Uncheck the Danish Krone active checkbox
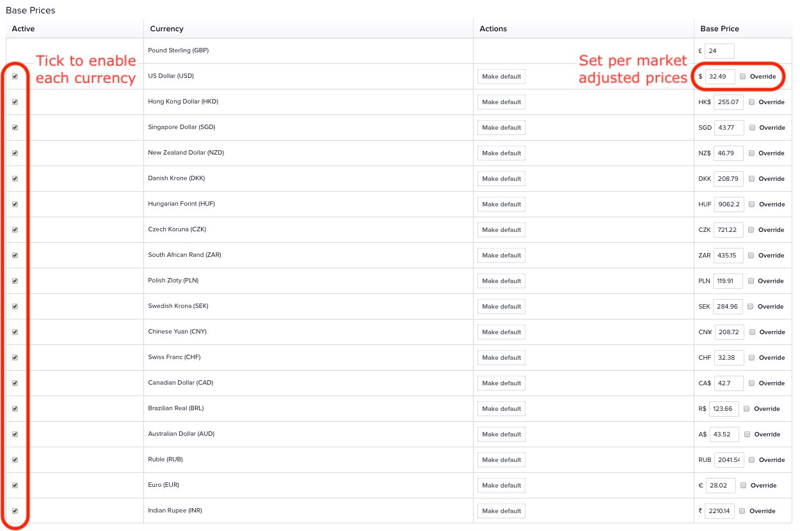800x531 pixels. tap(15, 179)
